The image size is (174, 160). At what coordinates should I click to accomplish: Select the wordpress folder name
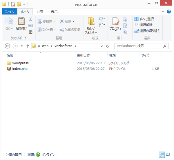(20, 63)
